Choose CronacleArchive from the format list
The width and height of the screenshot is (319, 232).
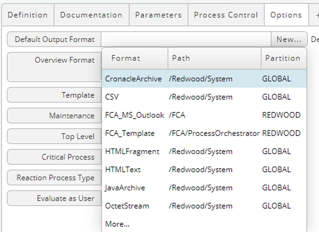coord(204,79)
